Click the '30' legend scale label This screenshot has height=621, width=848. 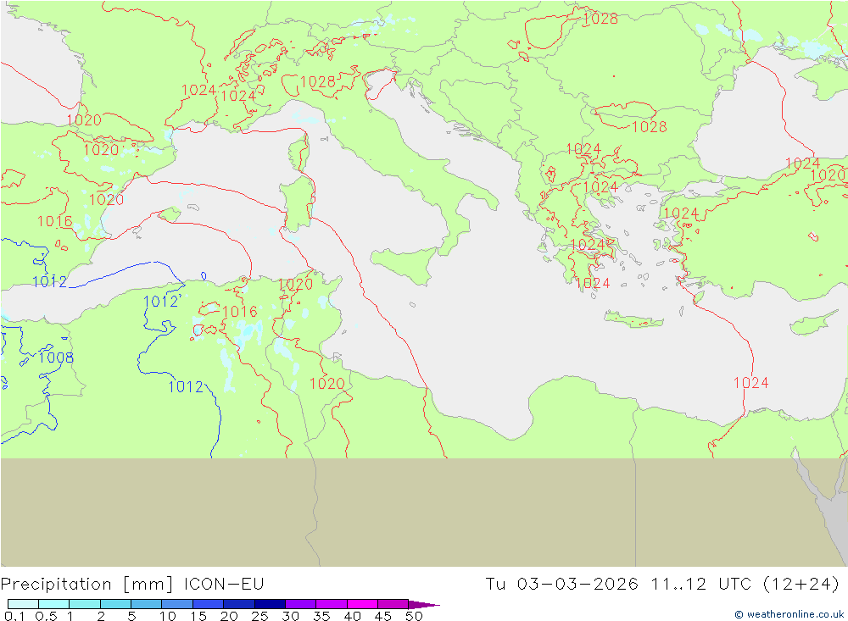(x=290, y=616)
